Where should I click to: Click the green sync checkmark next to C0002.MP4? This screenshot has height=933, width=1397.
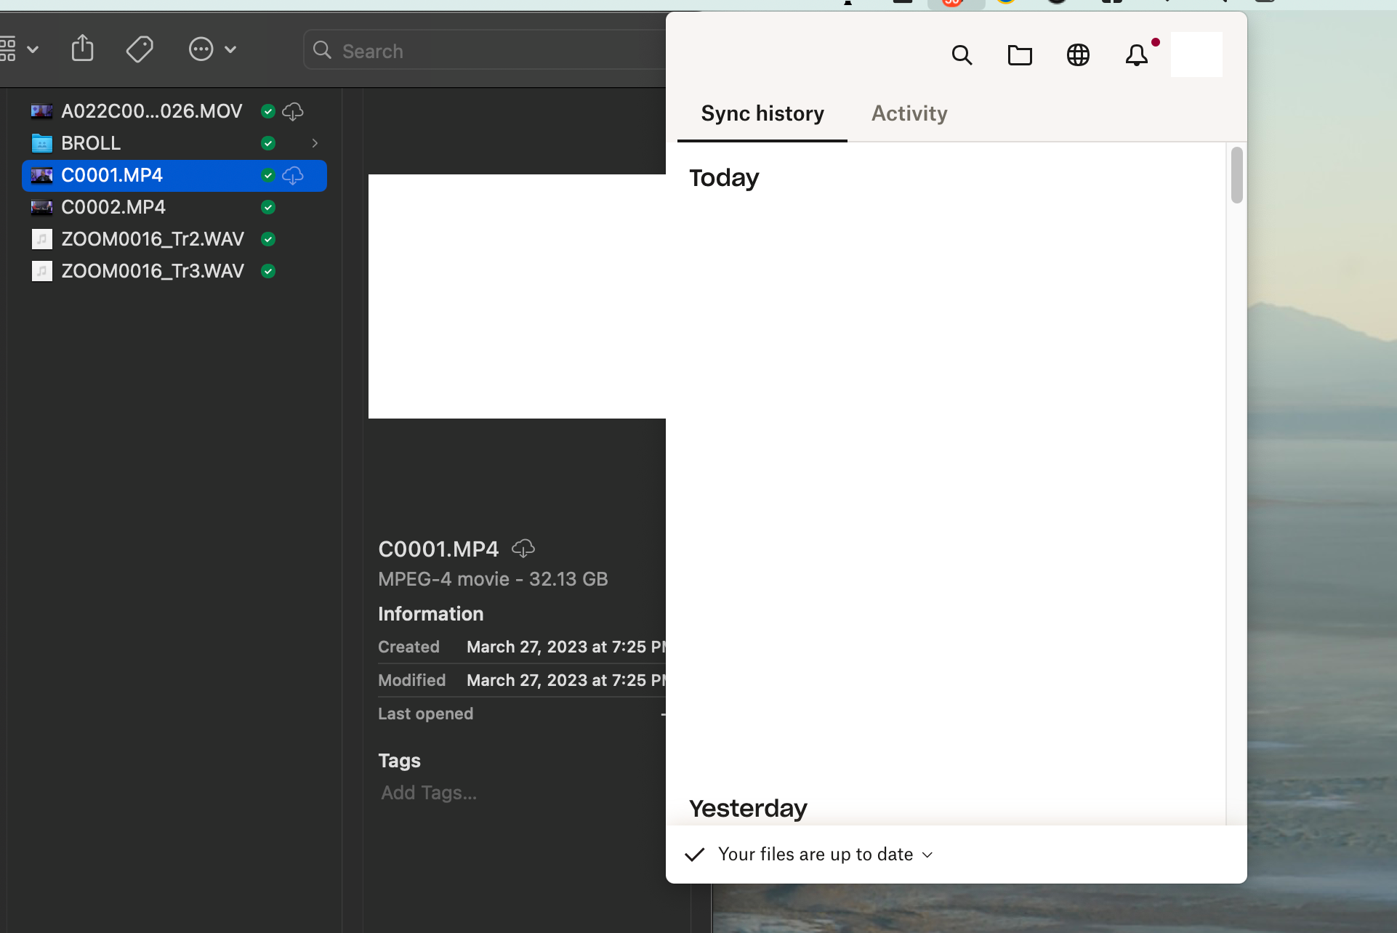coord(267,207)
